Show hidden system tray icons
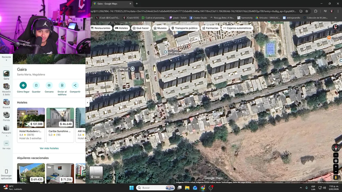Screen dimensions: 342x192 point(301,188)
